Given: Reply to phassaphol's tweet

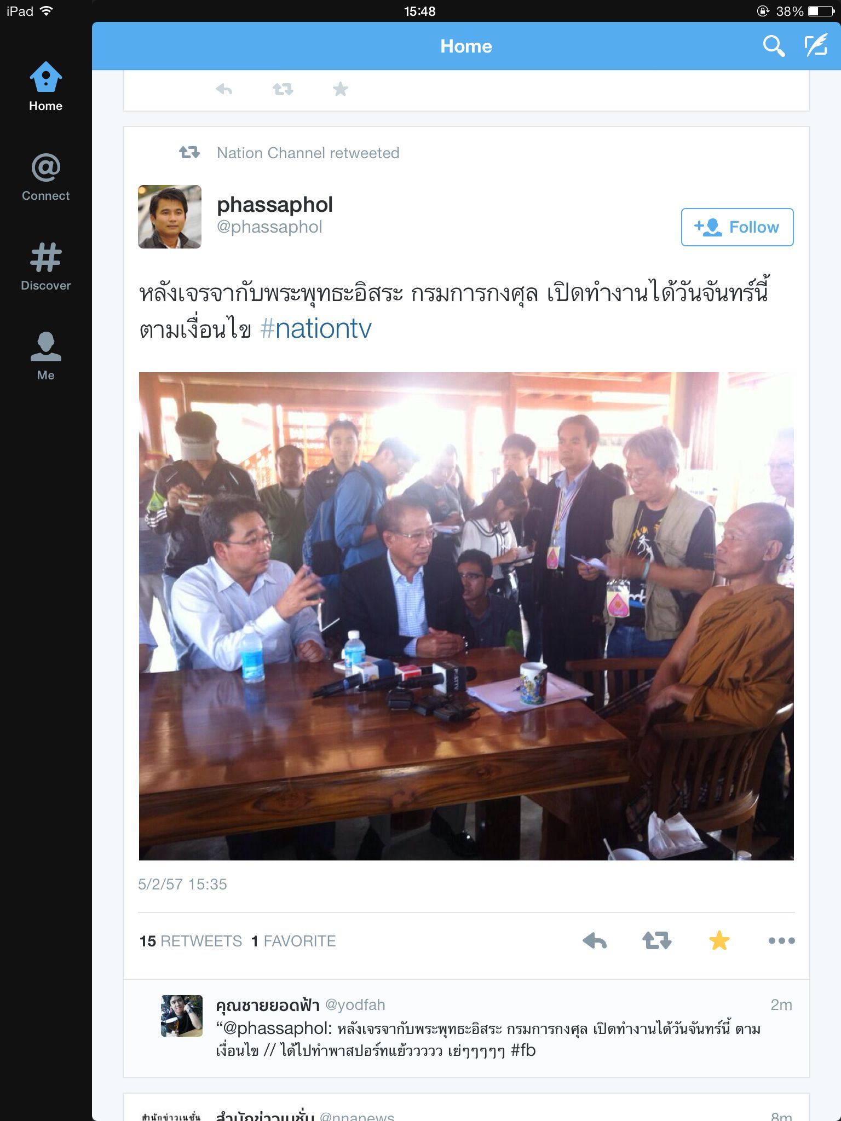Looking at the screenshot, I should 595,941.
